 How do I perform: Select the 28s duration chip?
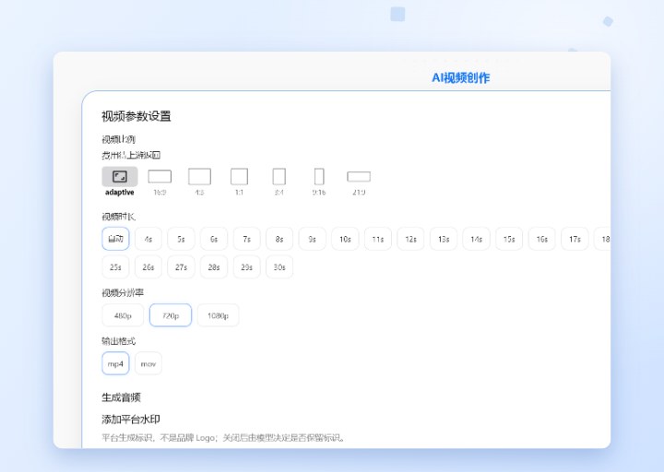[214, 267]
